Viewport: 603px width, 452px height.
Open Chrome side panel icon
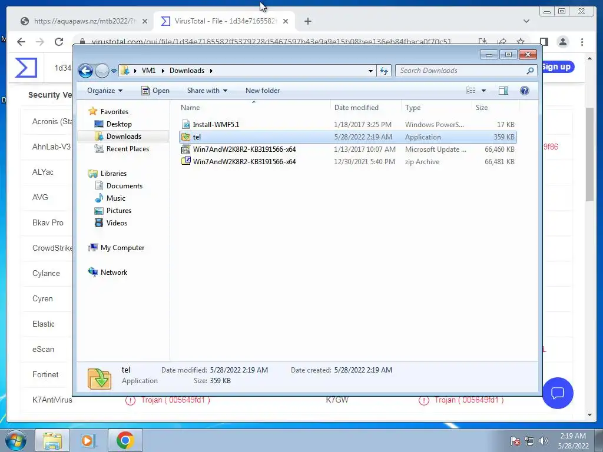[544, 42]
